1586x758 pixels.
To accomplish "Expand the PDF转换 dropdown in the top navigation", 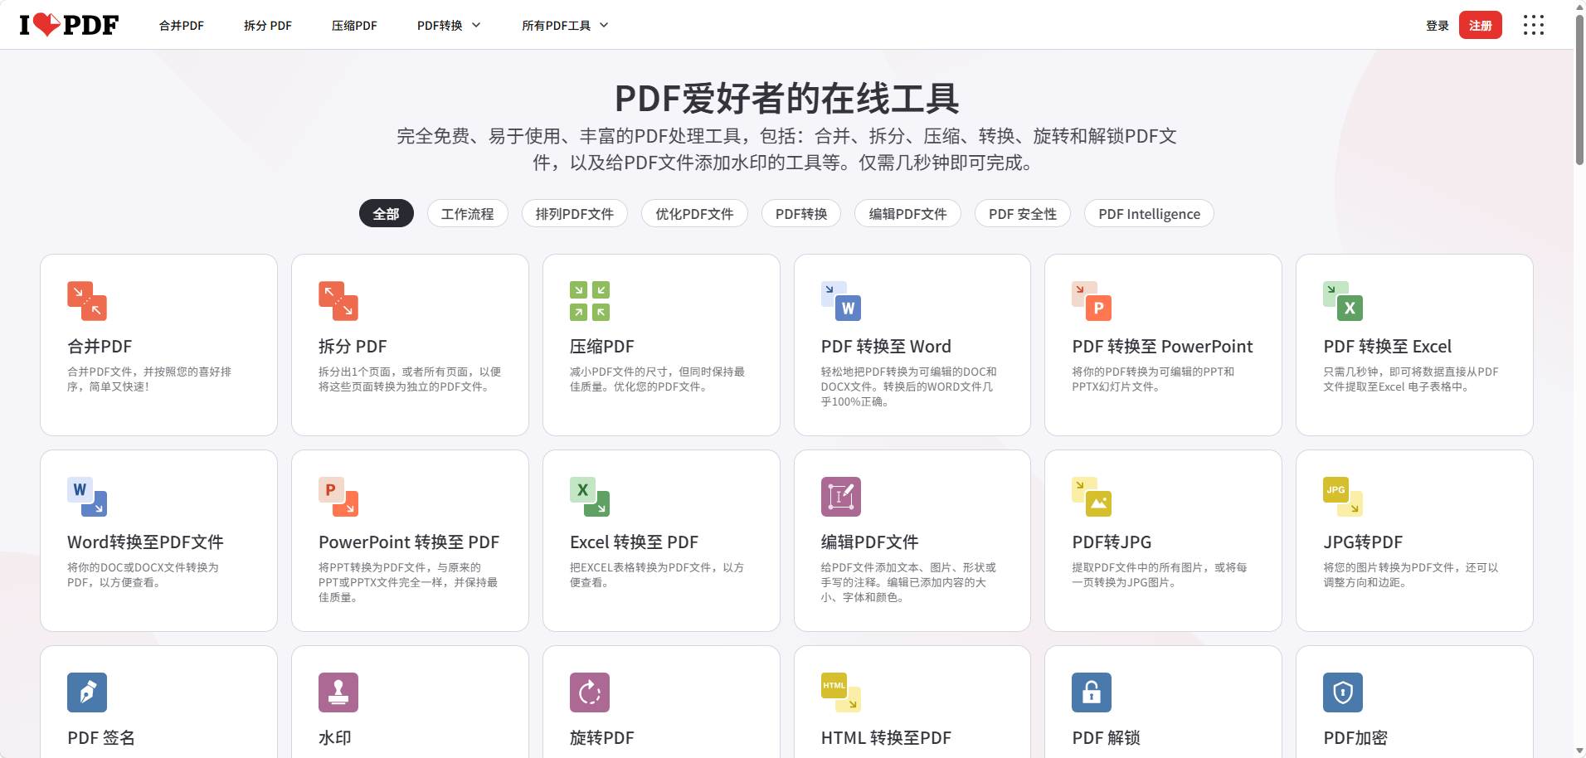I will pos(449,26).
